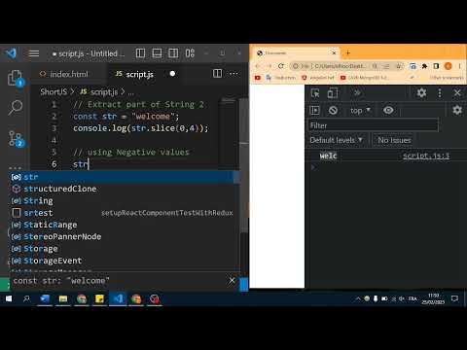Toggle secondary side bar layout icon

pos(173,53)
